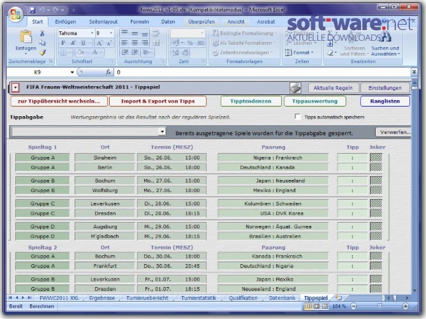
Task: Open the Office button menu
Action: (x=15, y=14)
